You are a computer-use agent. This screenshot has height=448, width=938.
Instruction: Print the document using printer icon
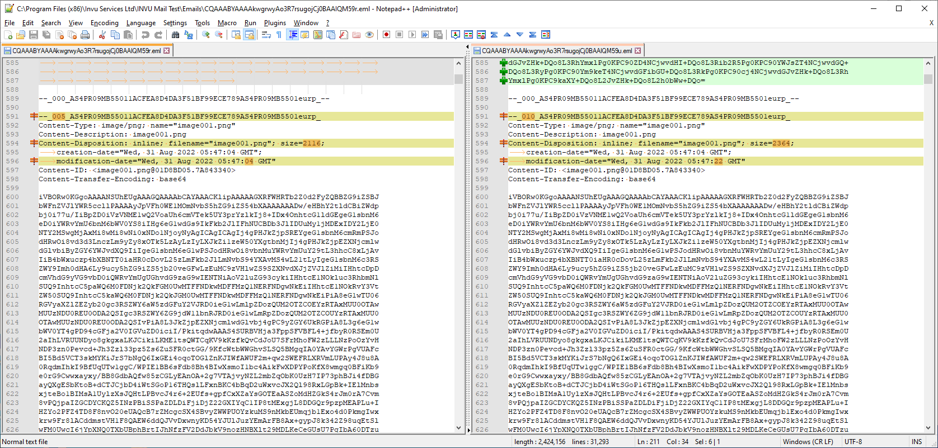(85, 35)
